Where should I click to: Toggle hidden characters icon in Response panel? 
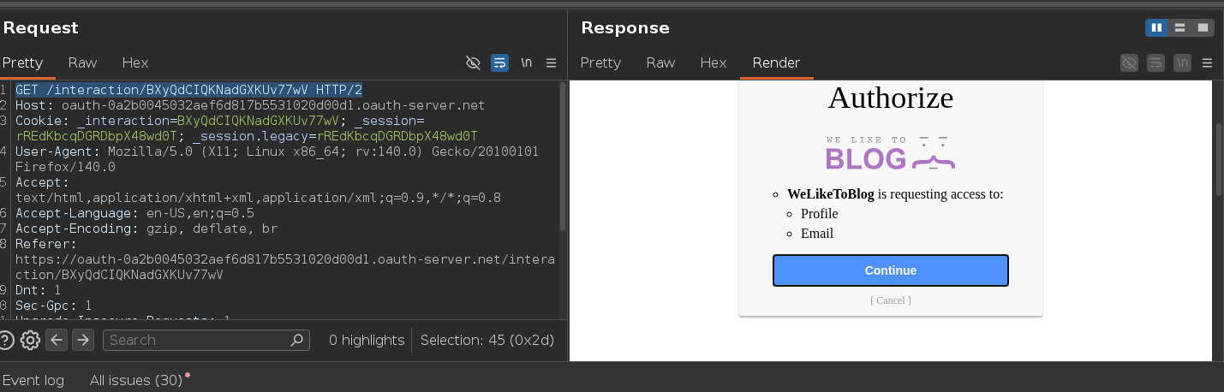(x=1130, y=62)
